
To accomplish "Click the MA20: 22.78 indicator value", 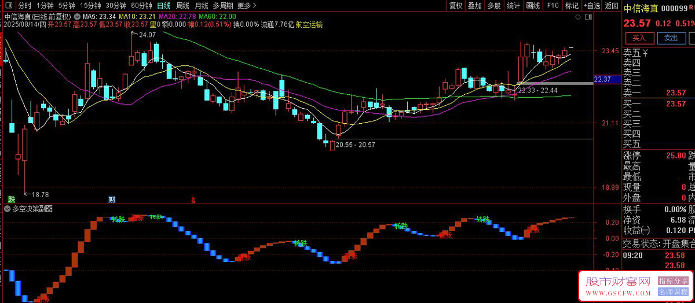I will tap(177, 17).
